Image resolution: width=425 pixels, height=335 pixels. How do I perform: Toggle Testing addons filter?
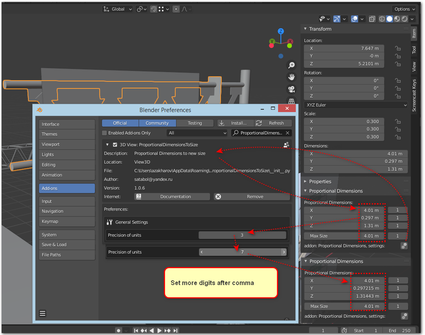click(x=195, y=123)
